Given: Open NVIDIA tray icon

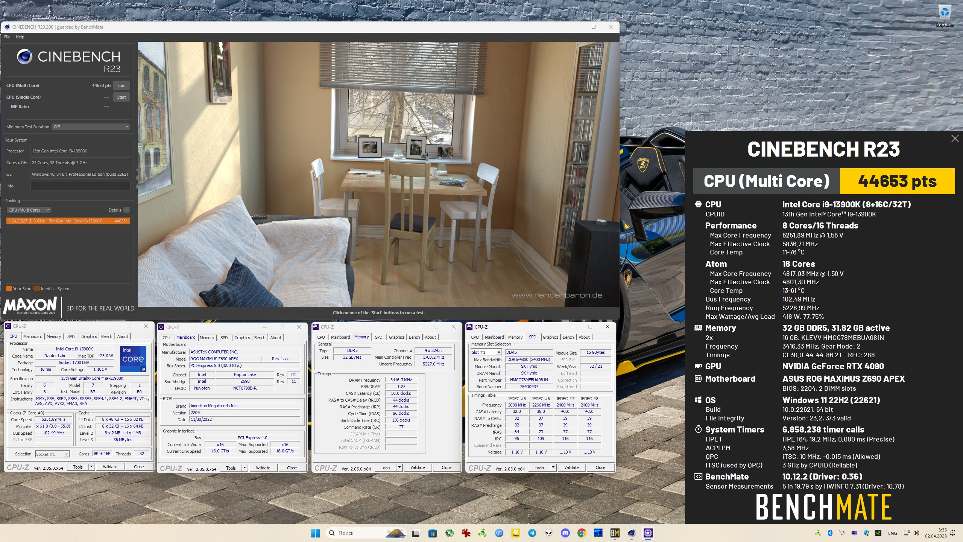Looking at the screenshot, I should click(x=878, y=533).
